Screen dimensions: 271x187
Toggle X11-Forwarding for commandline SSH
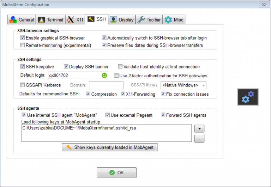123,94
